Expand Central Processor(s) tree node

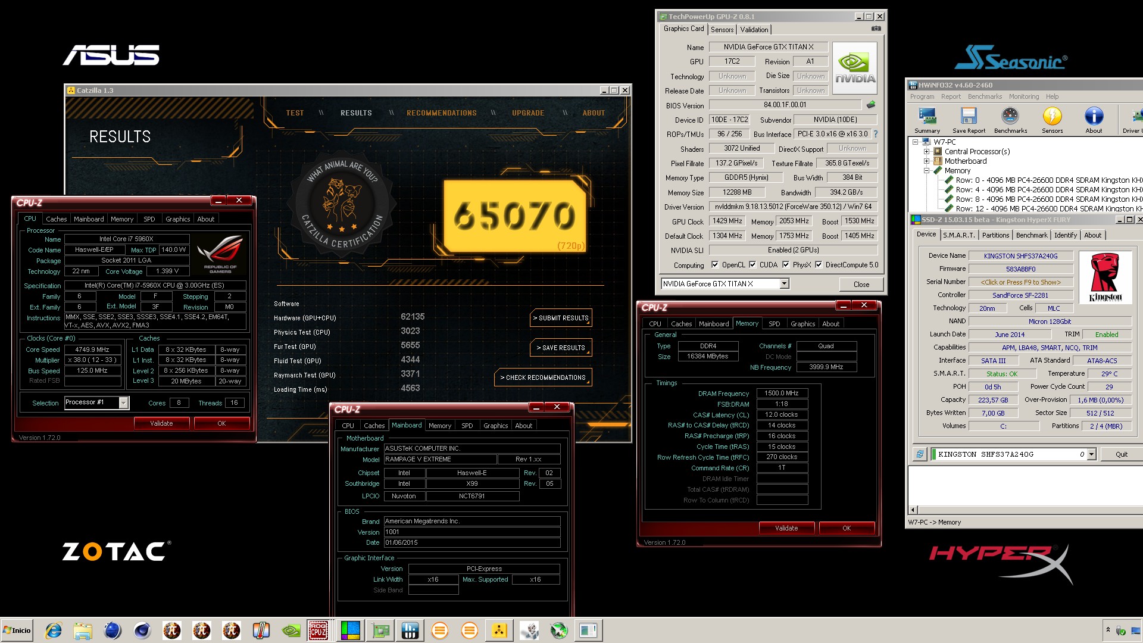coord(926,151)
